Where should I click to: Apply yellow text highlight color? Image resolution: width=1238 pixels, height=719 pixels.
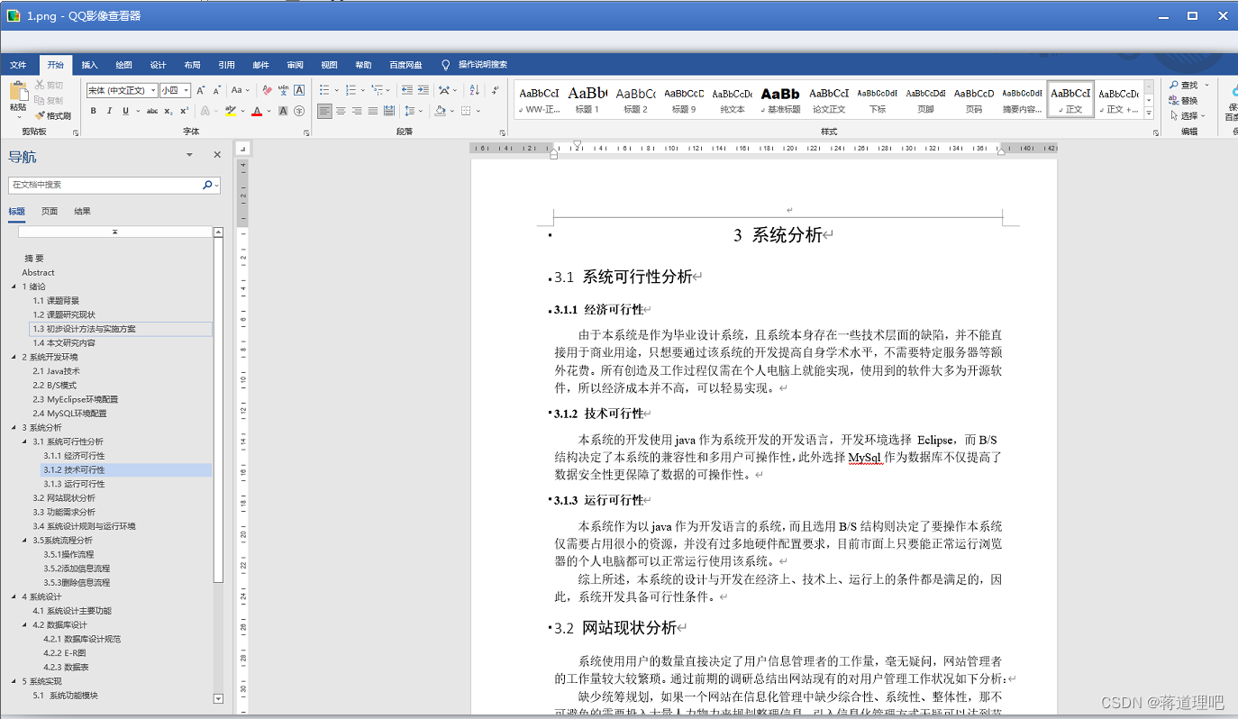pyautogui.click(x=230, y=110)
